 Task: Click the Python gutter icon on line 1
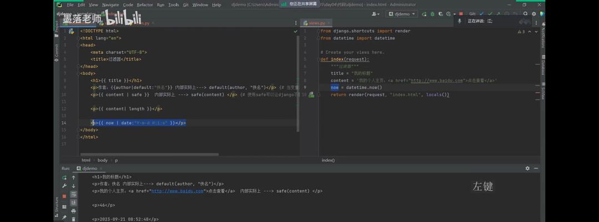point(71,31)
